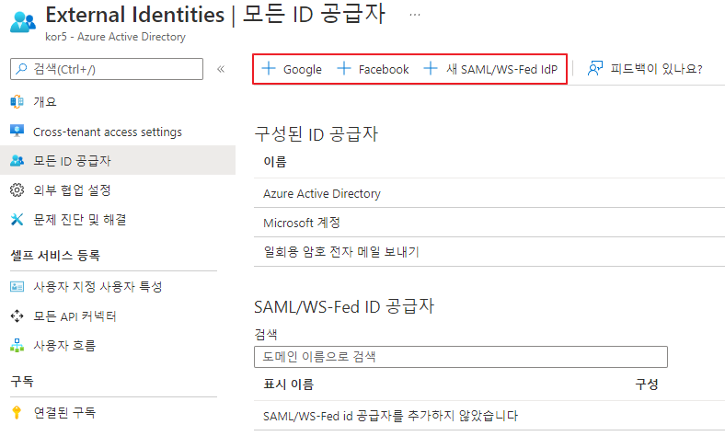Click the 모든 API 커넥터 arrows icon
This screenshot has height=436, width=725.
[17, 316]
